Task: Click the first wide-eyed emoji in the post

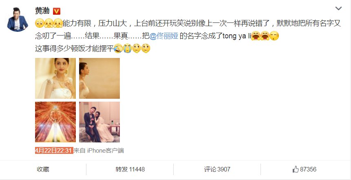Action: coord(40,23)
